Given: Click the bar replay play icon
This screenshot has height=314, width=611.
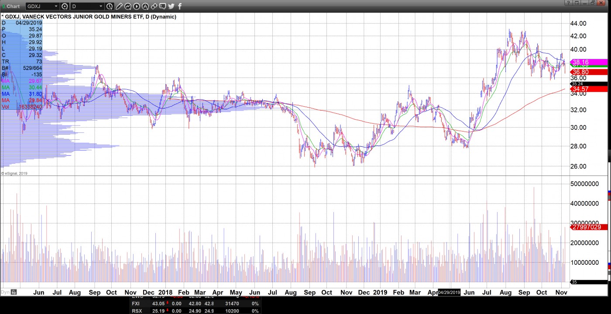Looking at the screenshot, I should (x=137, y=7).
